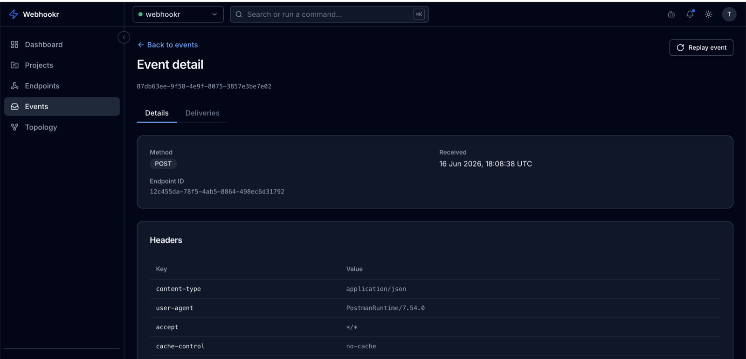Click the */* accept value
This screenshot has width=746, height=359.
(352, 327)
